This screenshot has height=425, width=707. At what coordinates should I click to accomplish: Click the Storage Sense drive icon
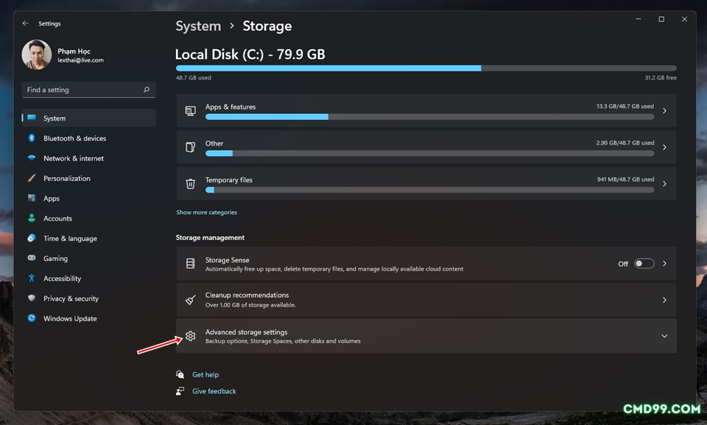tap(190, 263)
